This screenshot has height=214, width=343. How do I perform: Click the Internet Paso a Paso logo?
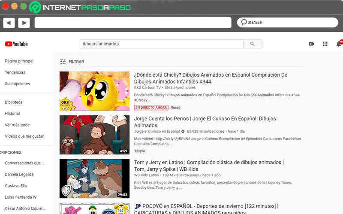pyautogui.click(x=80, y=7)
